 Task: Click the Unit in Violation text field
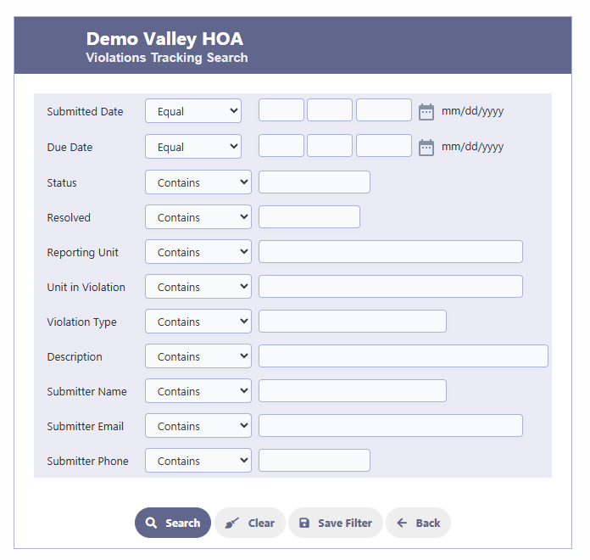pos(391,286)
